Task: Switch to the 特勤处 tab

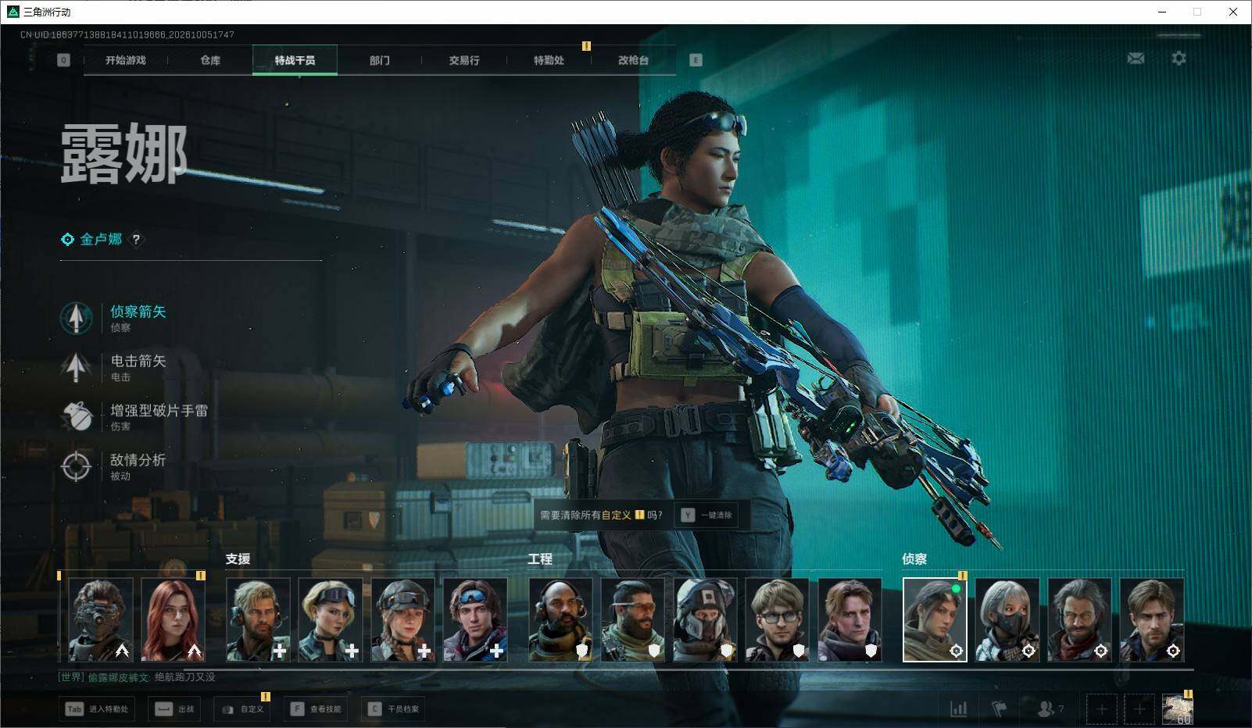Action: 549,60
